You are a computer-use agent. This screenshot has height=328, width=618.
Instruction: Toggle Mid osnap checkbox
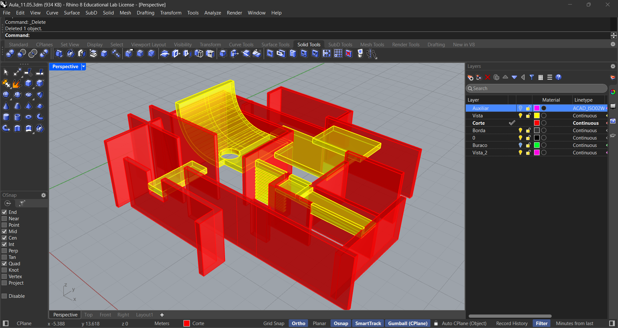[5, 232]
